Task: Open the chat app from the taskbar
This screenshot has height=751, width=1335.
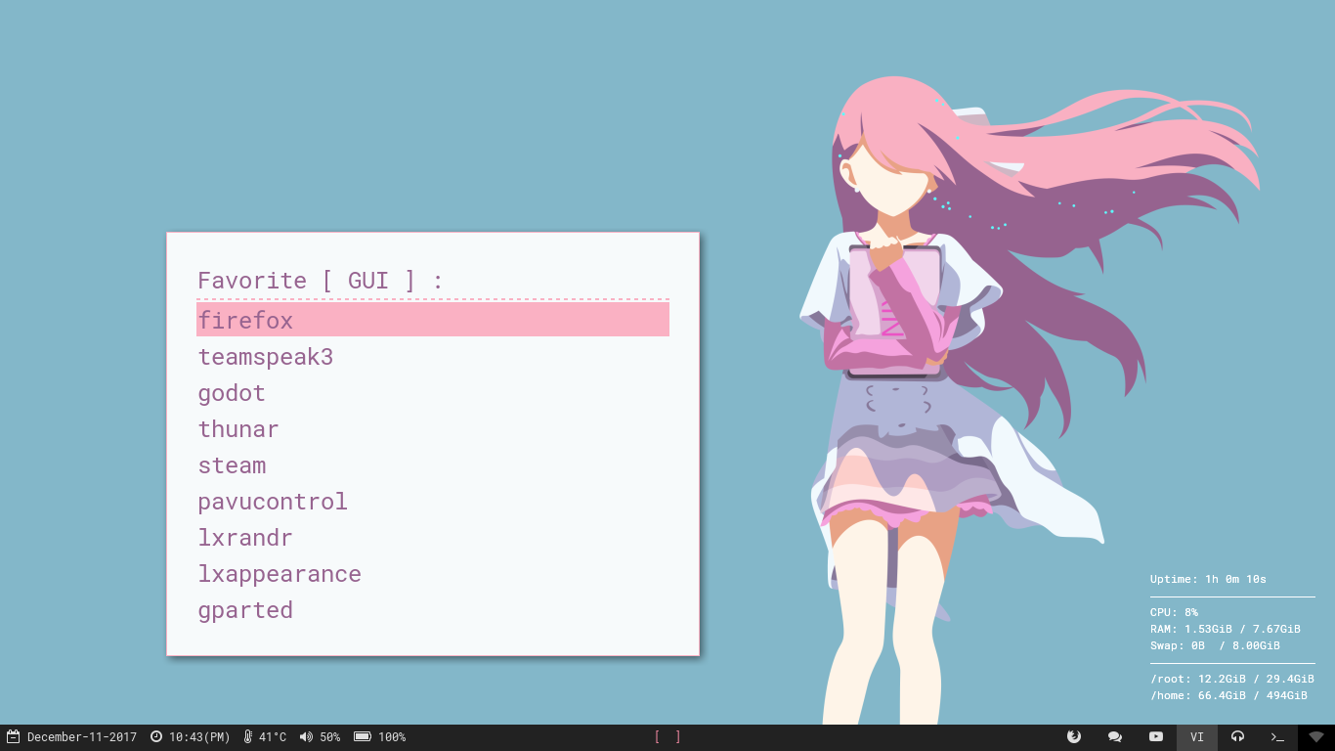Action: (1114, 736)
